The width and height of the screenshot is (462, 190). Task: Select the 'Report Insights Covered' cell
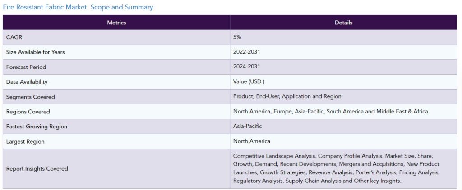coord(116,168)
